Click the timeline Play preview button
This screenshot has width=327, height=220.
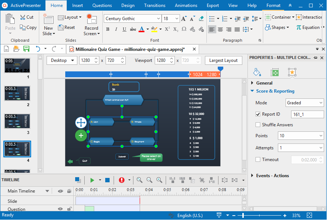coord(92,180)
